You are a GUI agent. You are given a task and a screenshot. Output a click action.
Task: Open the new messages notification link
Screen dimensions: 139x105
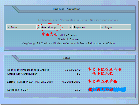pos(78,20)
